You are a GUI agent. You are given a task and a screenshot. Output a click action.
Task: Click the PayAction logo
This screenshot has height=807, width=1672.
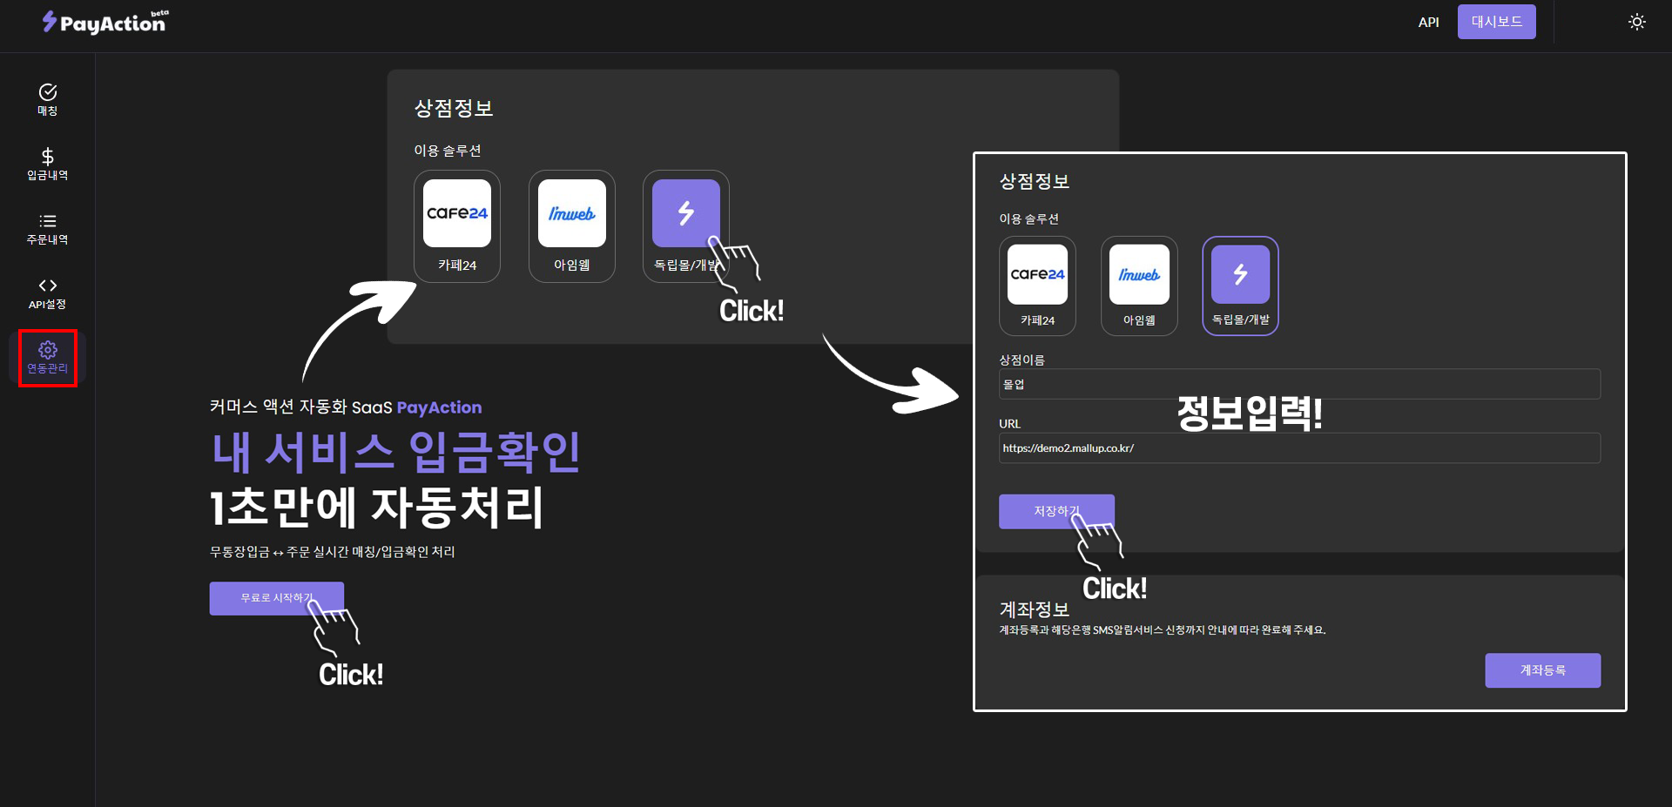[x=105, y=22]
